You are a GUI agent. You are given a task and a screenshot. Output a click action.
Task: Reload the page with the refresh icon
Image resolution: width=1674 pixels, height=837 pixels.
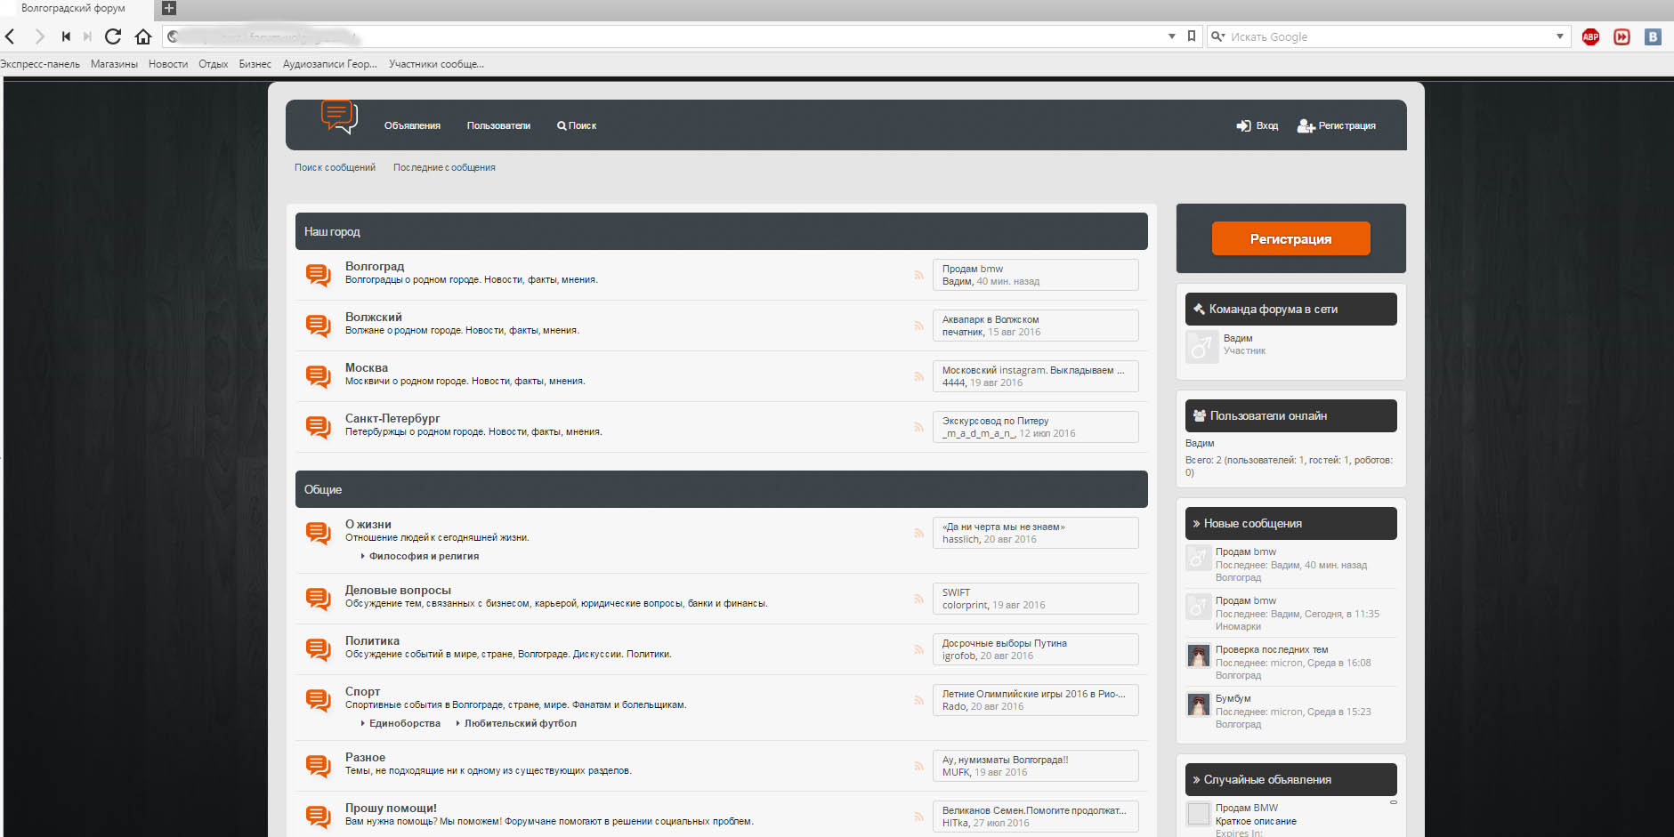(x=113, y=36)
